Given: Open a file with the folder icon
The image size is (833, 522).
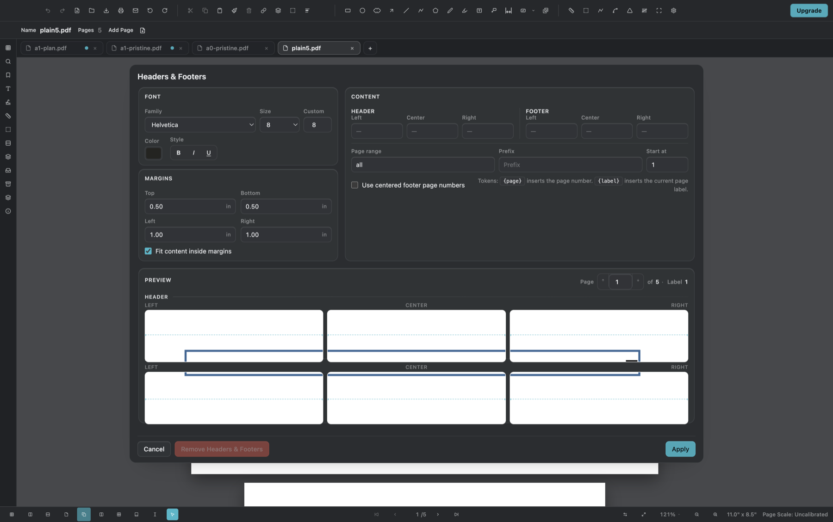Looking at the screenshot, I should [92, 11].
